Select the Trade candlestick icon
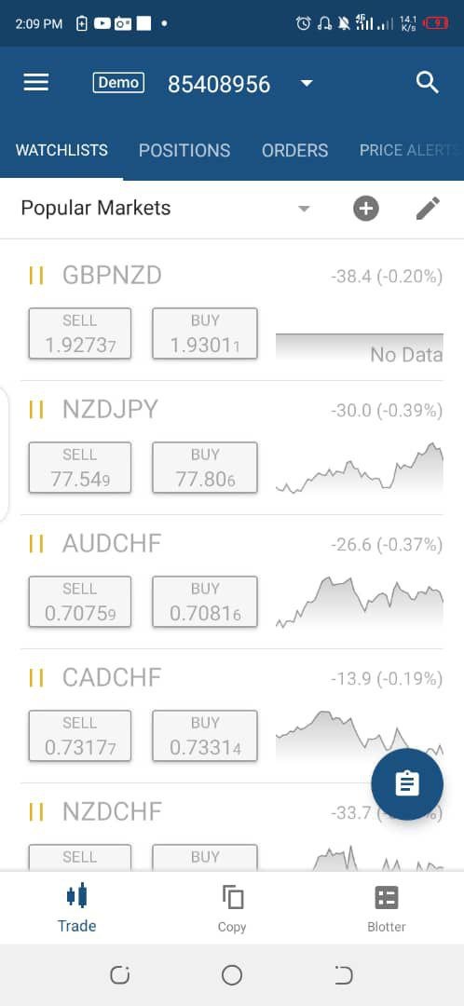The image size is (464, 1006). pos(76,896)
